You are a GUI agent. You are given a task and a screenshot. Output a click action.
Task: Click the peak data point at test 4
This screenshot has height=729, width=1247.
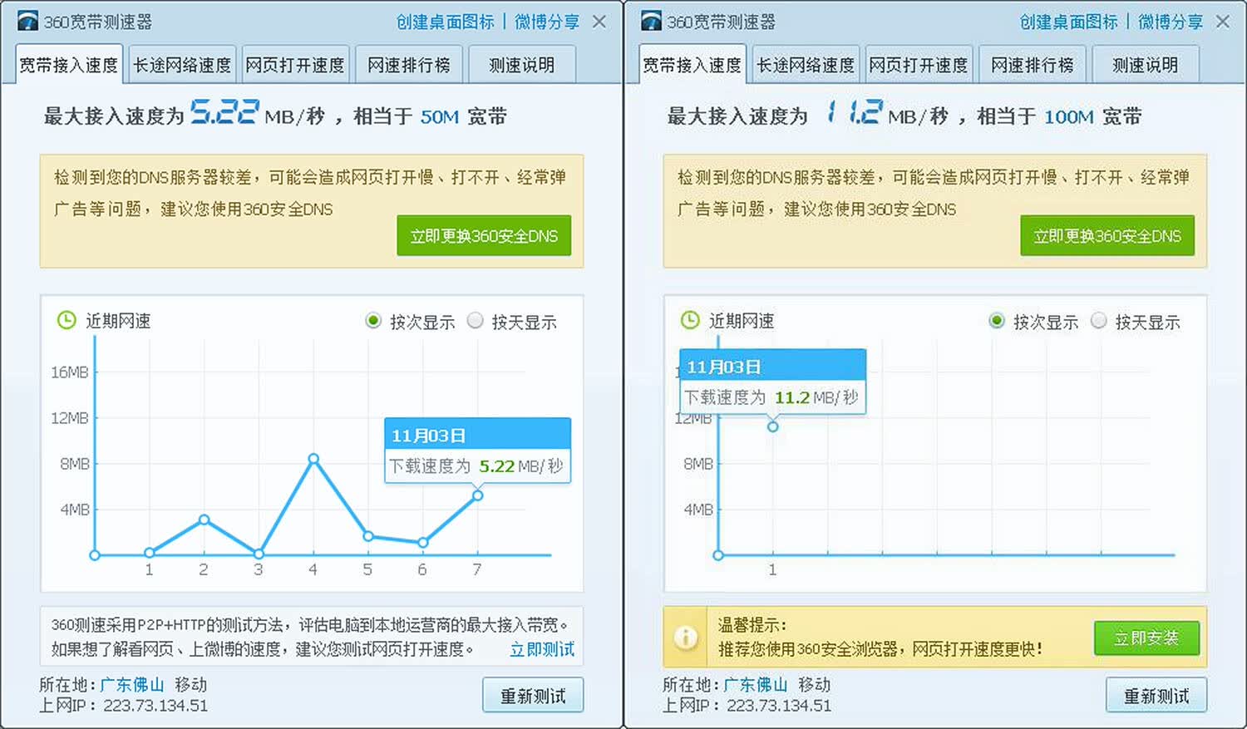313,459
